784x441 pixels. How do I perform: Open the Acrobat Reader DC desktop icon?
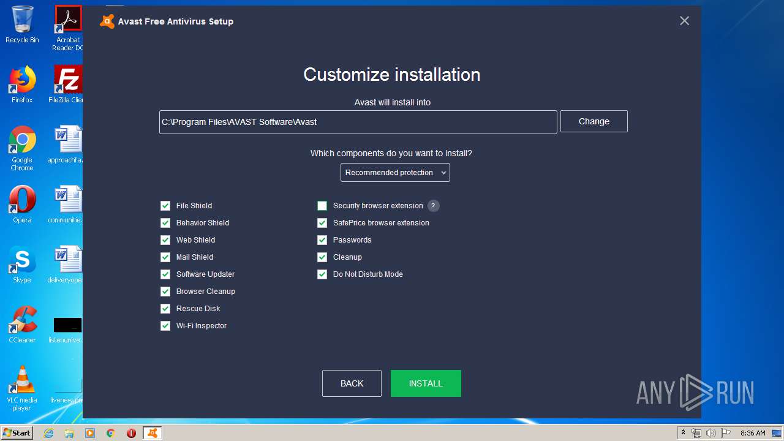point(68,29)
